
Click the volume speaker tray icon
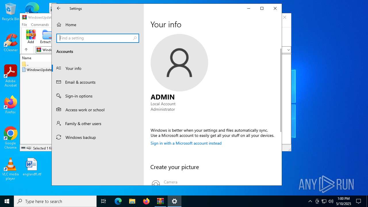coord(331,201)
